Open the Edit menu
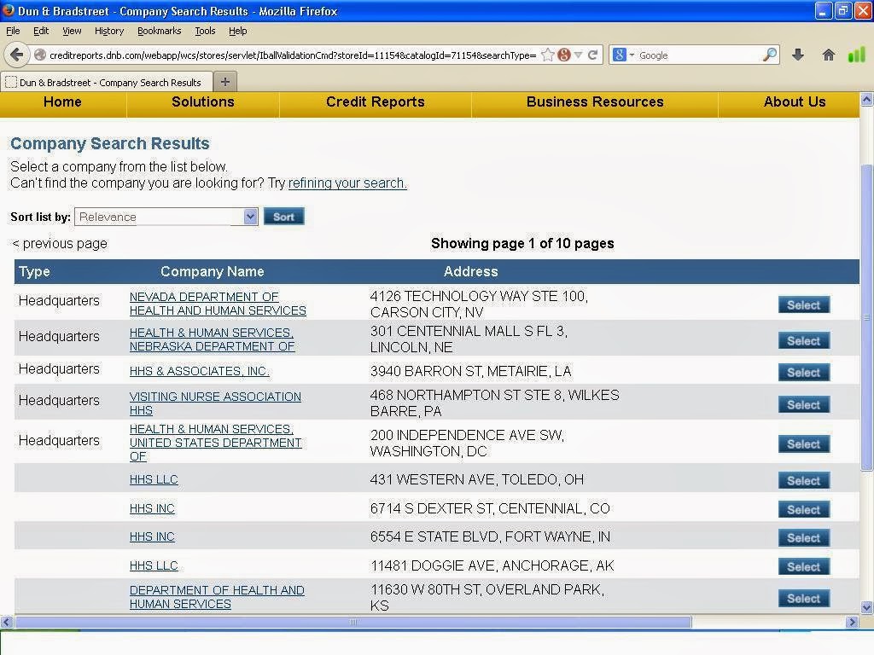The width and height of the screenshot is (874, 655). [x=41, y=31]
